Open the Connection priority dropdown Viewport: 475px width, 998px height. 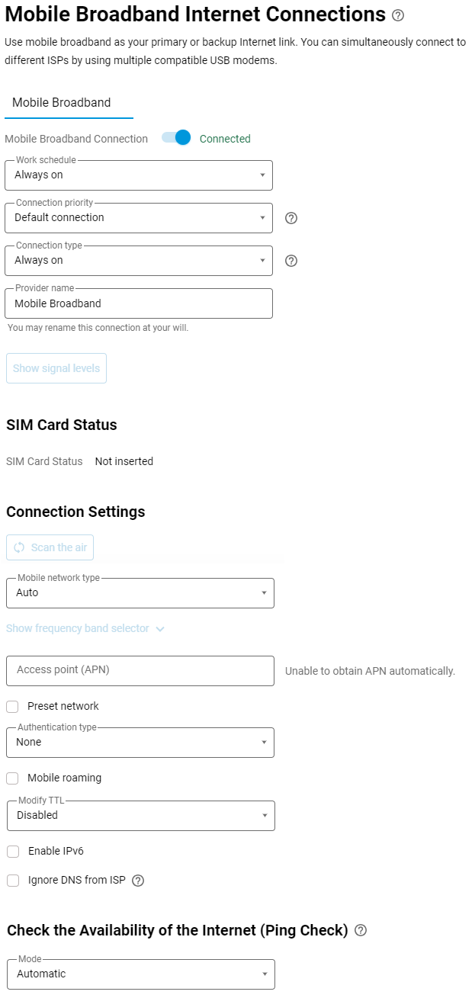[139, 218]
